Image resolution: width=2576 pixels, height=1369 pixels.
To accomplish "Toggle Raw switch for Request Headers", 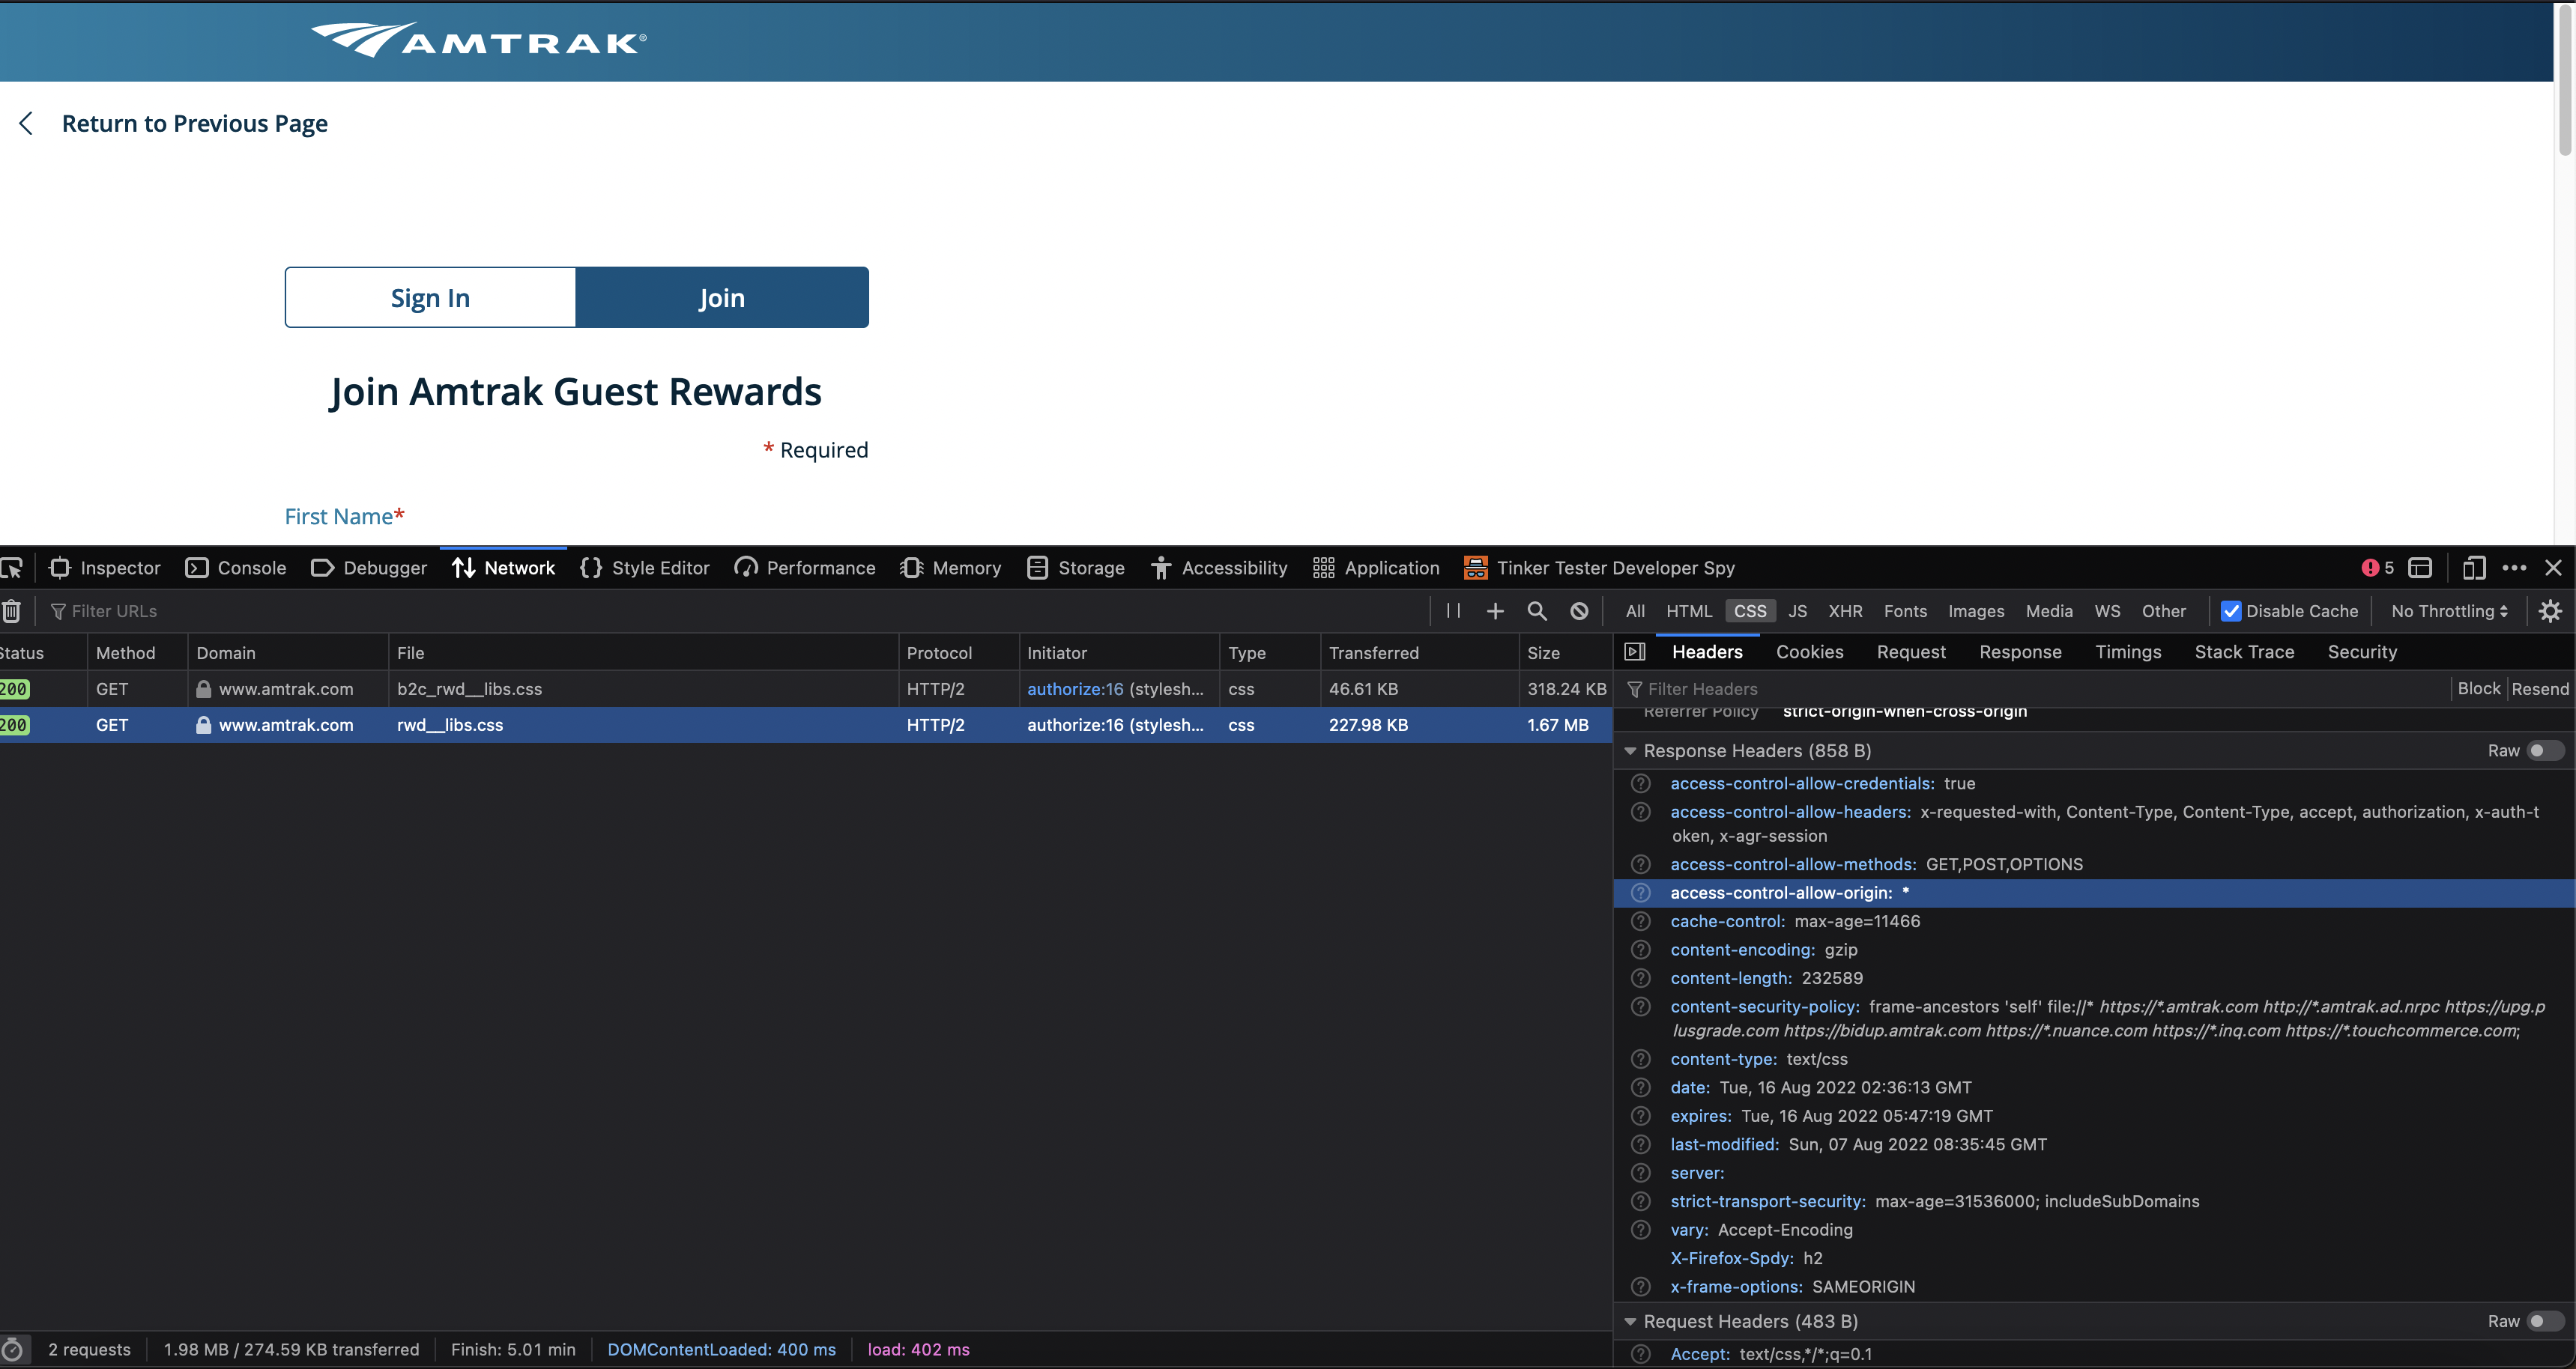I will [2545, 1322].
